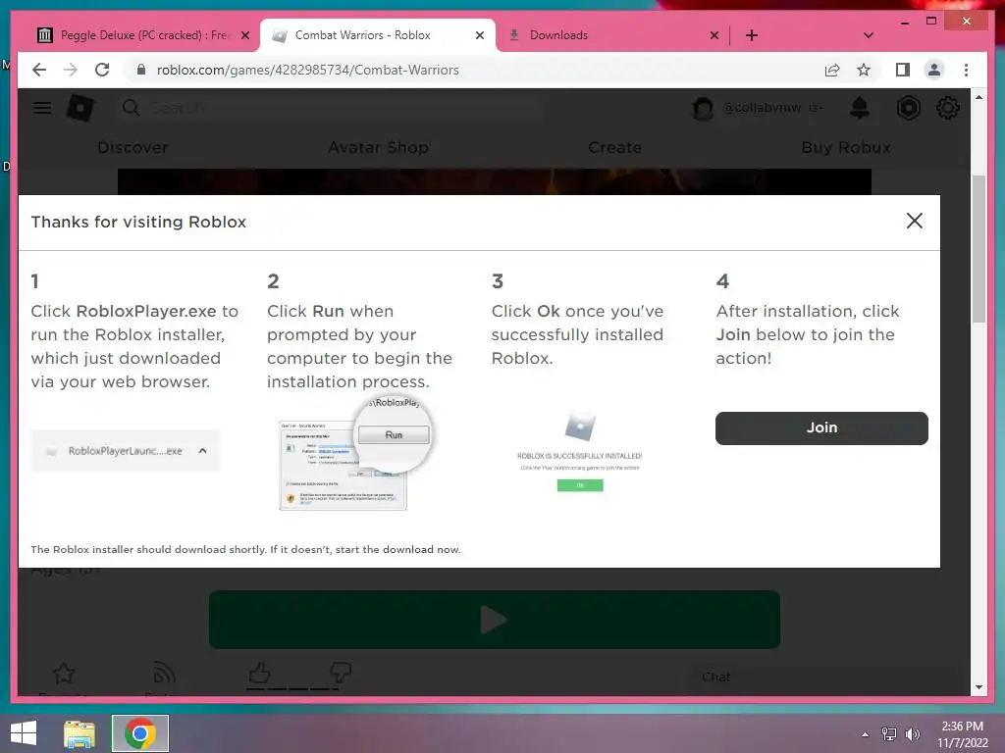Open the user avatar profile
Screen dimensions: 1005x753
coord(703,108)
